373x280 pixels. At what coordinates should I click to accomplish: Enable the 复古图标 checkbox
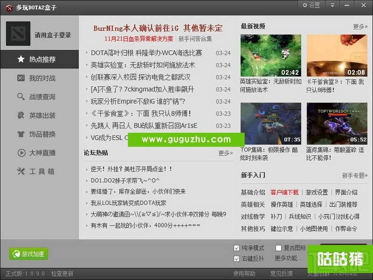point(278,248)
